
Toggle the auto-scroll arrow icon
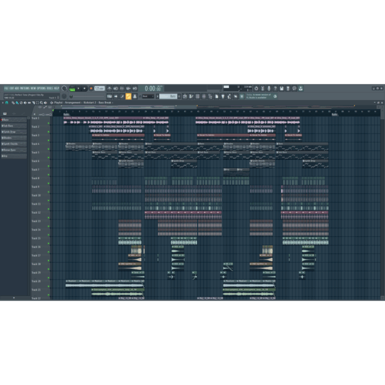116,96
